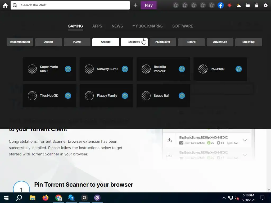Click the Home icon in the toolbar

click(5, 5)
